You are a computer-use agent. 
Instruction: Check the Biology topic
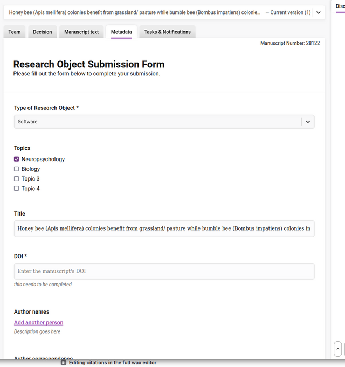[16, 169]
